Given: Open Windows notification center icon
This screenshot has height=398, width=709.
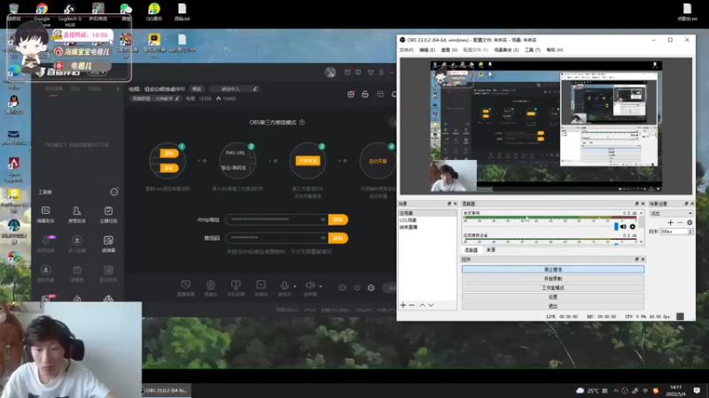Looking at the screenshot, I should click(697, 390).
